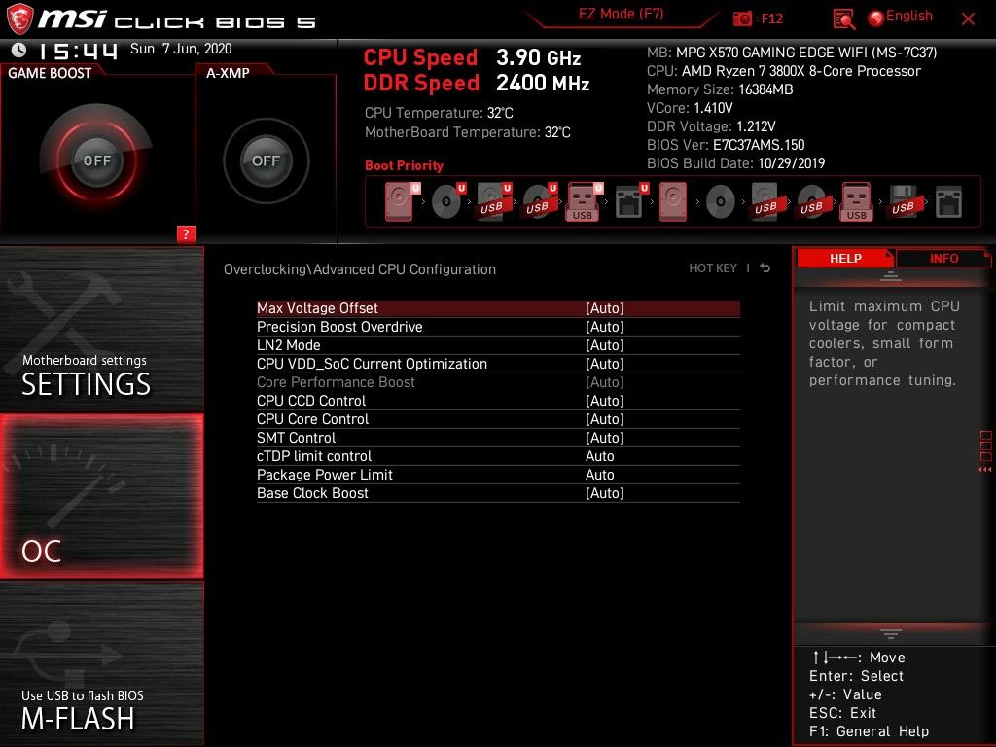Switch to the INFO tab
The height and width of the screenshot is (747, 996).
(x=943, y=258)
